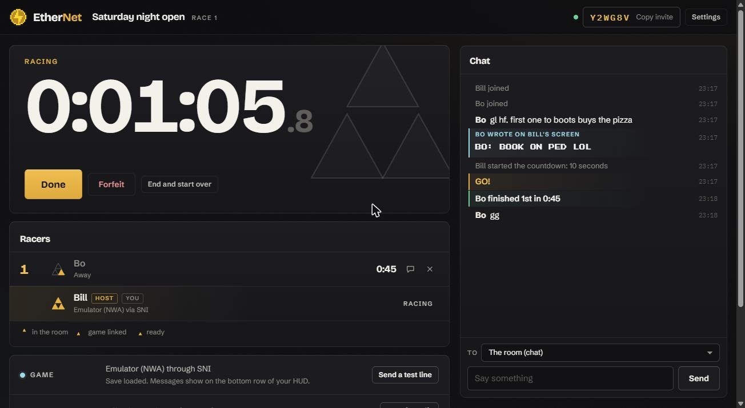Click the 'gl hf. first one to boots' message
Image resolution: width=745 pixels, height=408 pixels.
(x=561, y=120)
